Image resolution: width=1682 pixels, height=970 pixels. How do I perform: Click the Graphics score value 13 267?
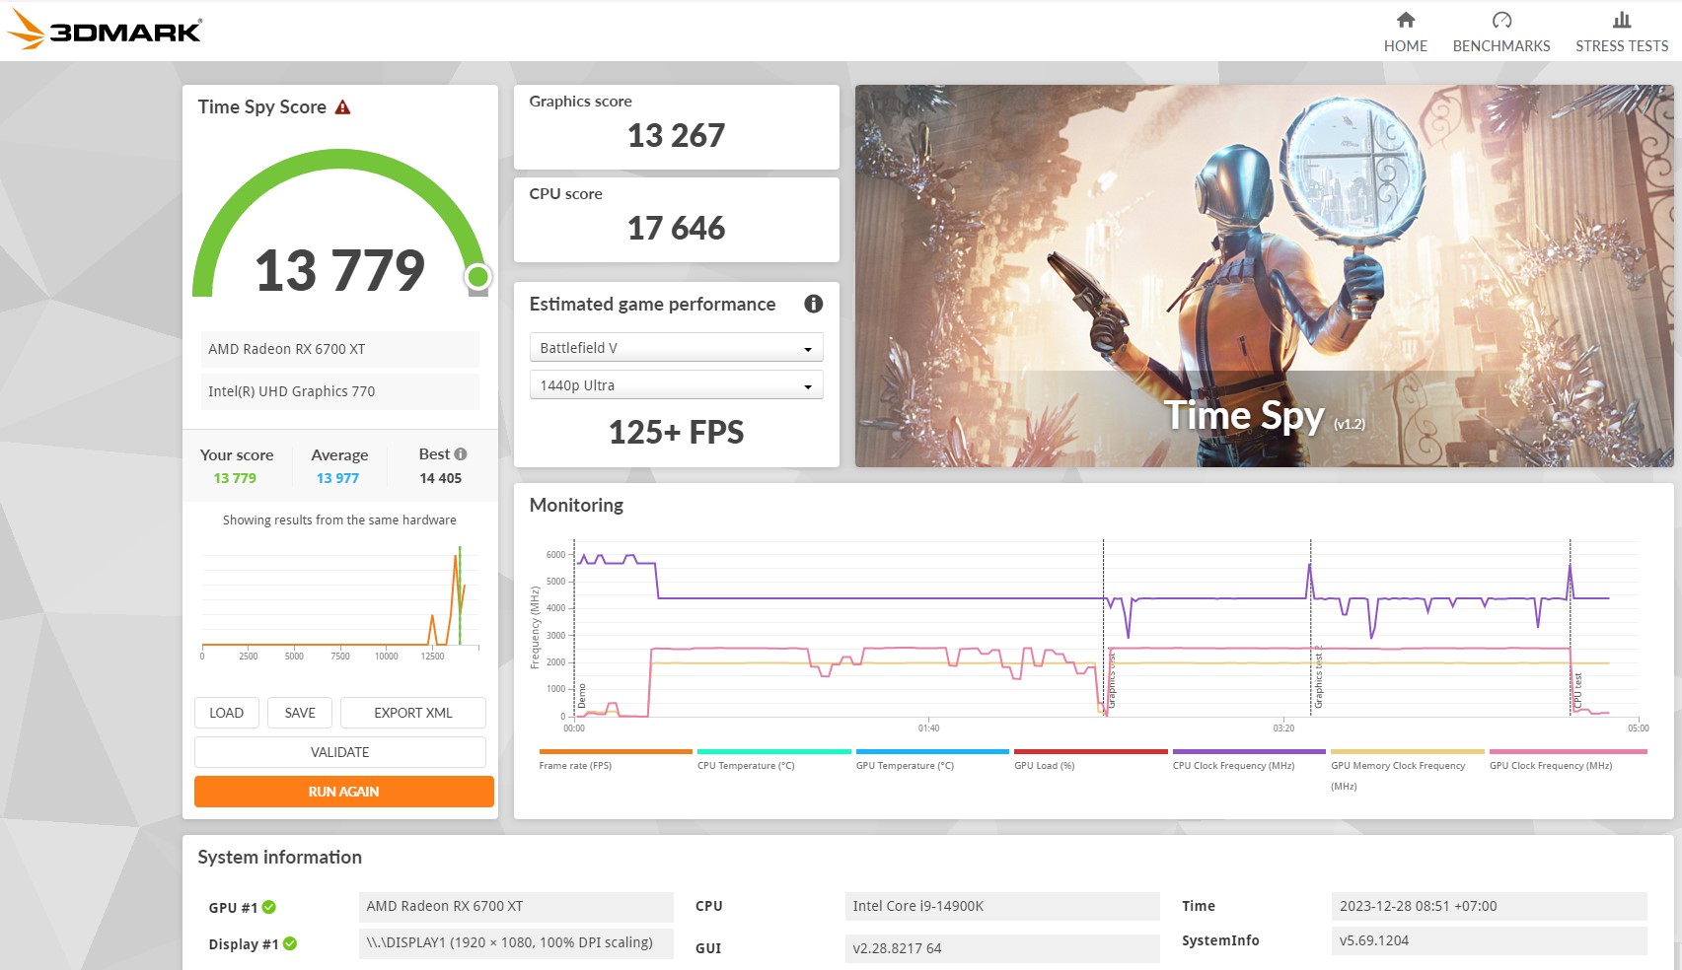676,135
